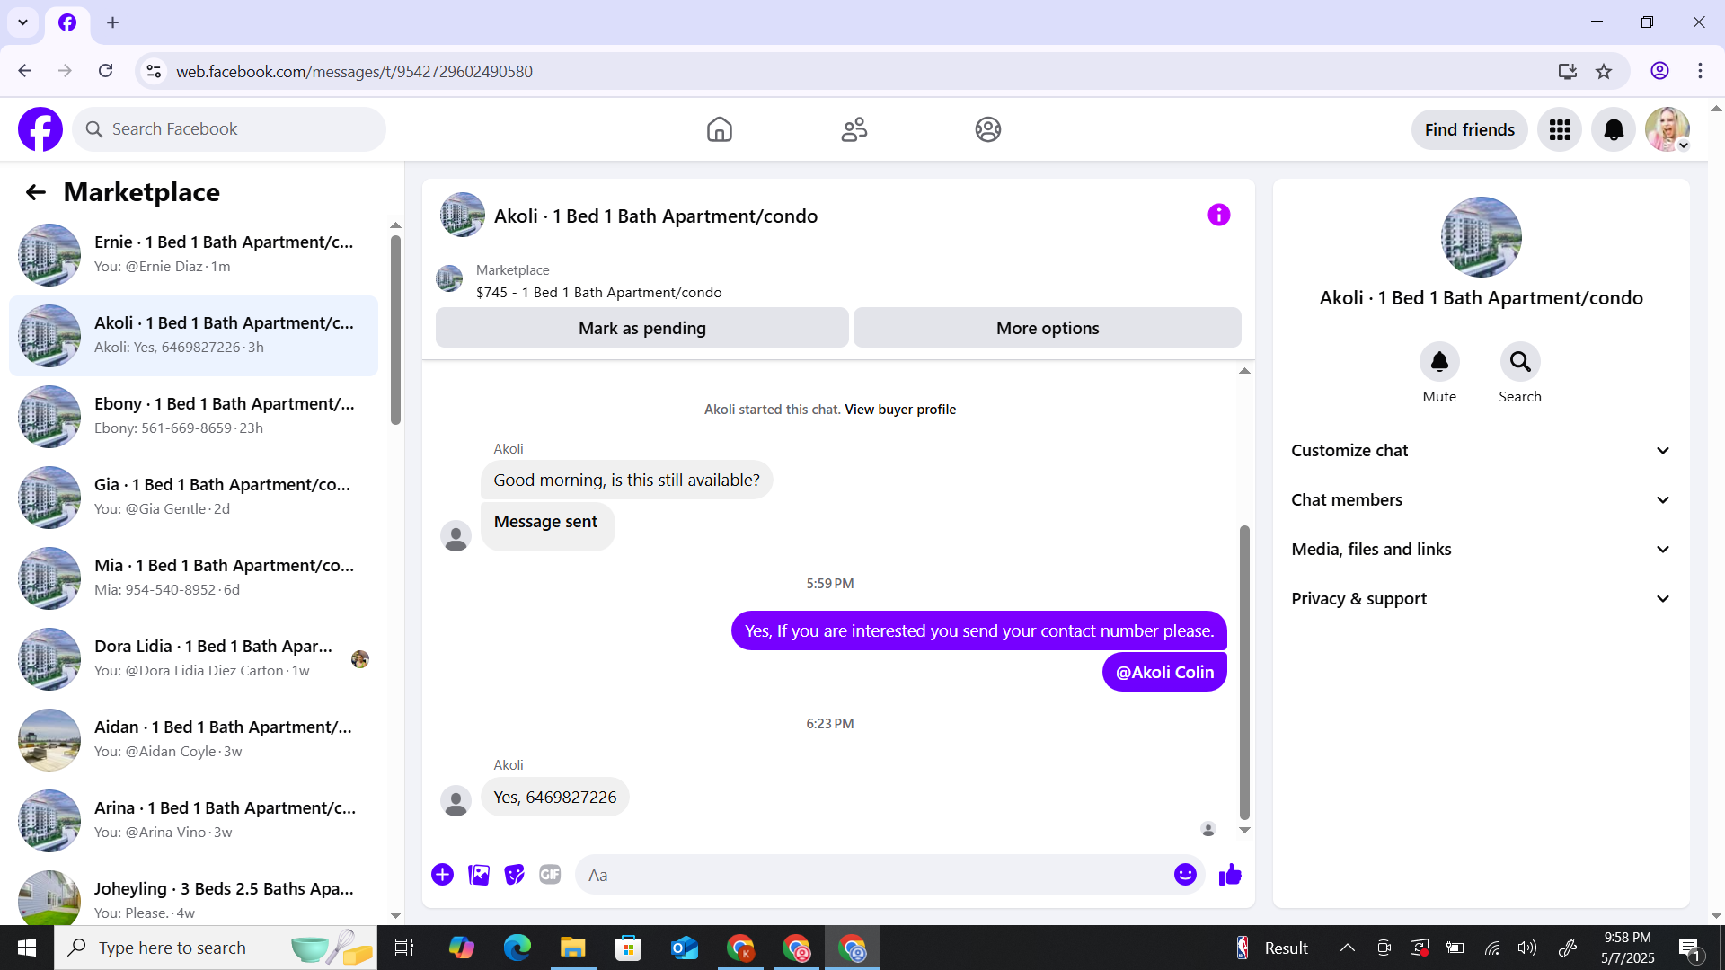Attach a photo file icon

point(479,875)
